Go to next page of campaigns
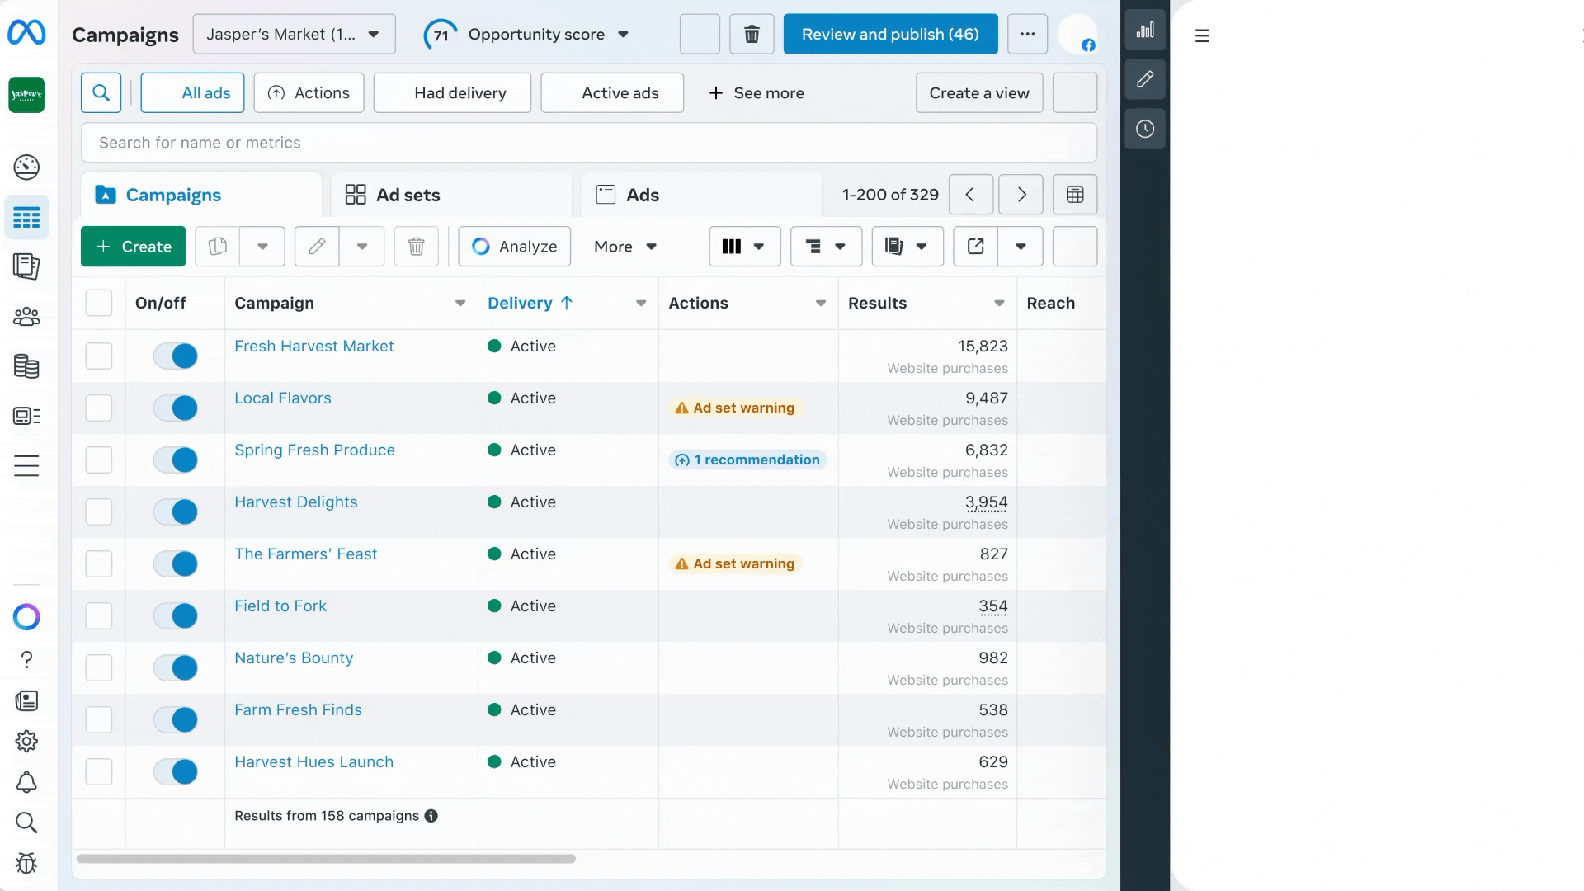1584x891 pixels. pyautogui.click(x=1021, y=195)
